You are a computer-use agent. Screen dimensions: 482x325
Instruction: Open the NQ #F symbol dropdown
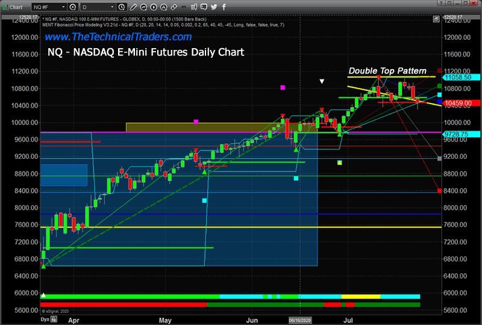[49, 7]
